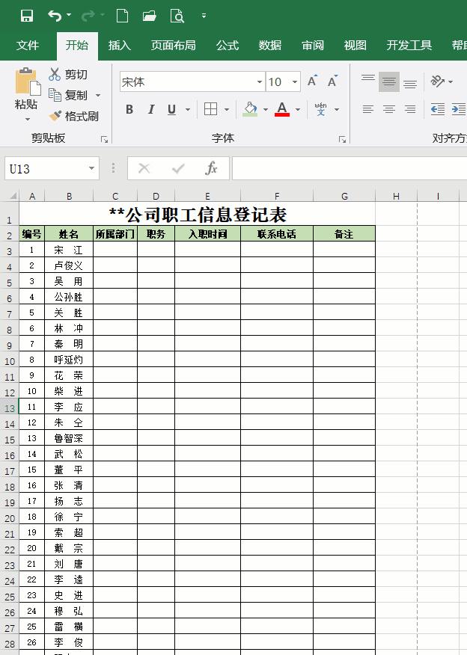Select Format Painter (格式刷)
The image size is (467, 655).
coord(73,116)
